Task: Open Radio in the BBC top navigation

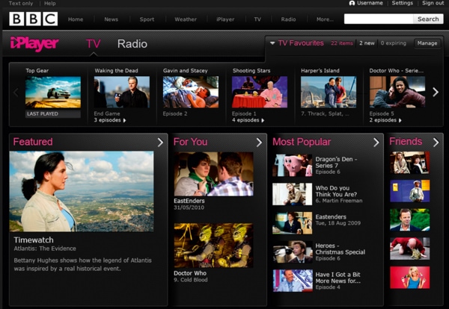Action: (x=288, y=19)
